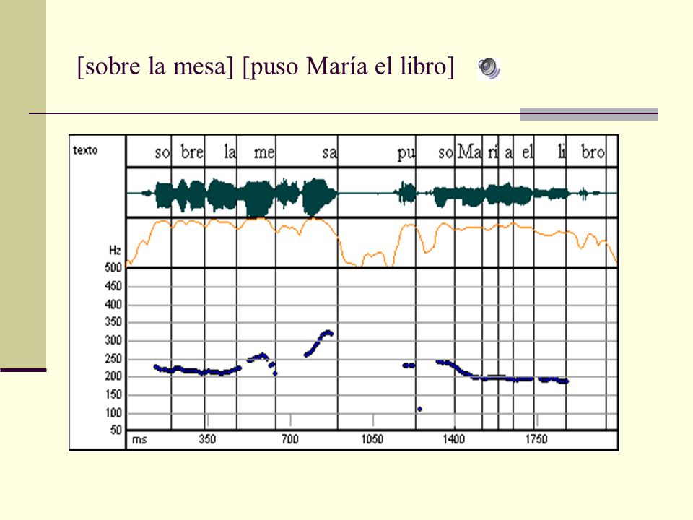Click the 450 Hz axis value
This screenshot has height=520, width=693.
(x=113, y=286)
